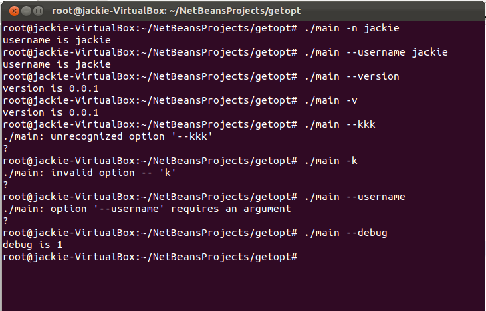486x311 pixels.
Task: Click the './main -n jackie' command
Action: (351, 28)
